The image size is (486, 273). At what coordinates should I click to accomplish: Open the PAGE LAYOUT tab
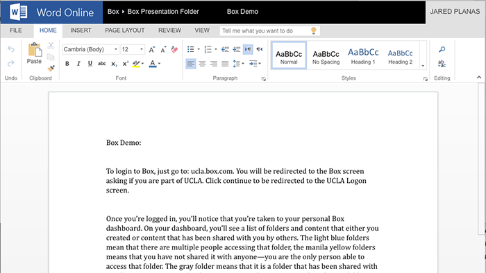125,30
